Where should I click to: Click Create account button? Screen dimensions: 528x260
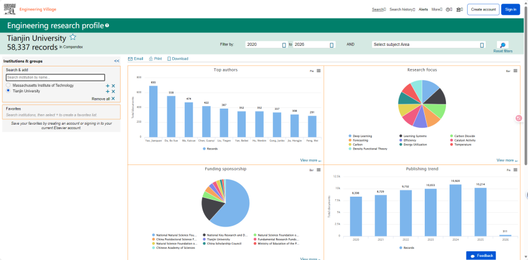tap(483, 9)
